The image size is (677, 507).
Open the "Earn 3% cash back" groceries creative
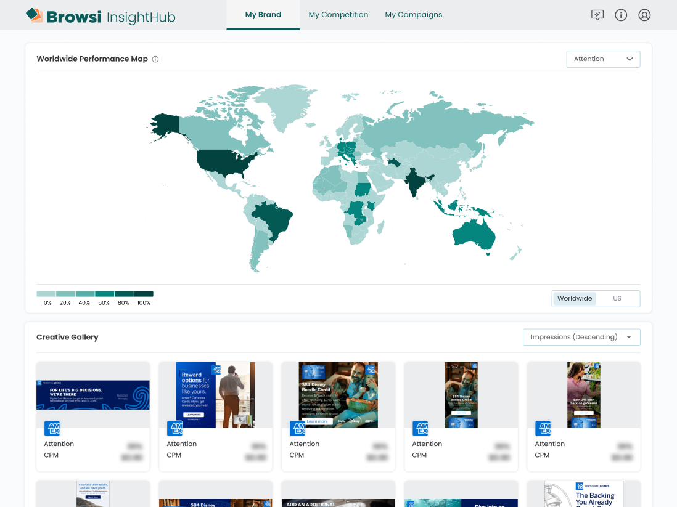click(584, 395)
